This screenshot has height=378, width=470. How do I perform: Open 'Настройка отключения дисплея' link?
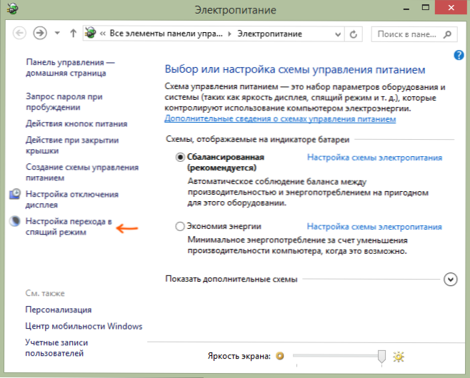pyautogui.click(x=72, y=199)
